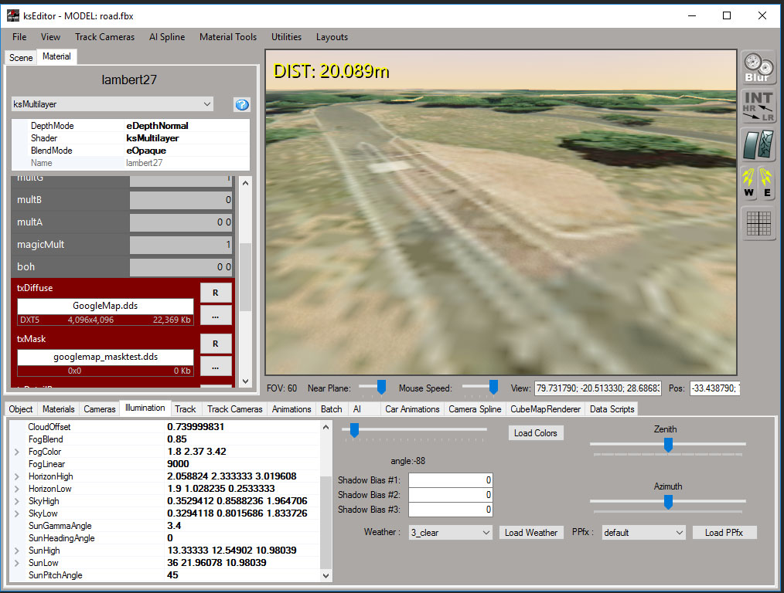Click the Pos coordinates field
The height and width of the screenshot is (593, 784).
click(x=715, y=388)
